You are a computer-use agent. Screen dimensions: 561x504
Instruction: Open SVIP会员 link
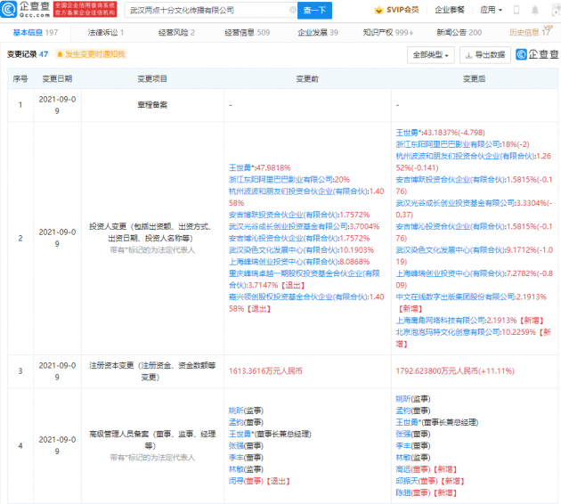[x=402, y=10]
